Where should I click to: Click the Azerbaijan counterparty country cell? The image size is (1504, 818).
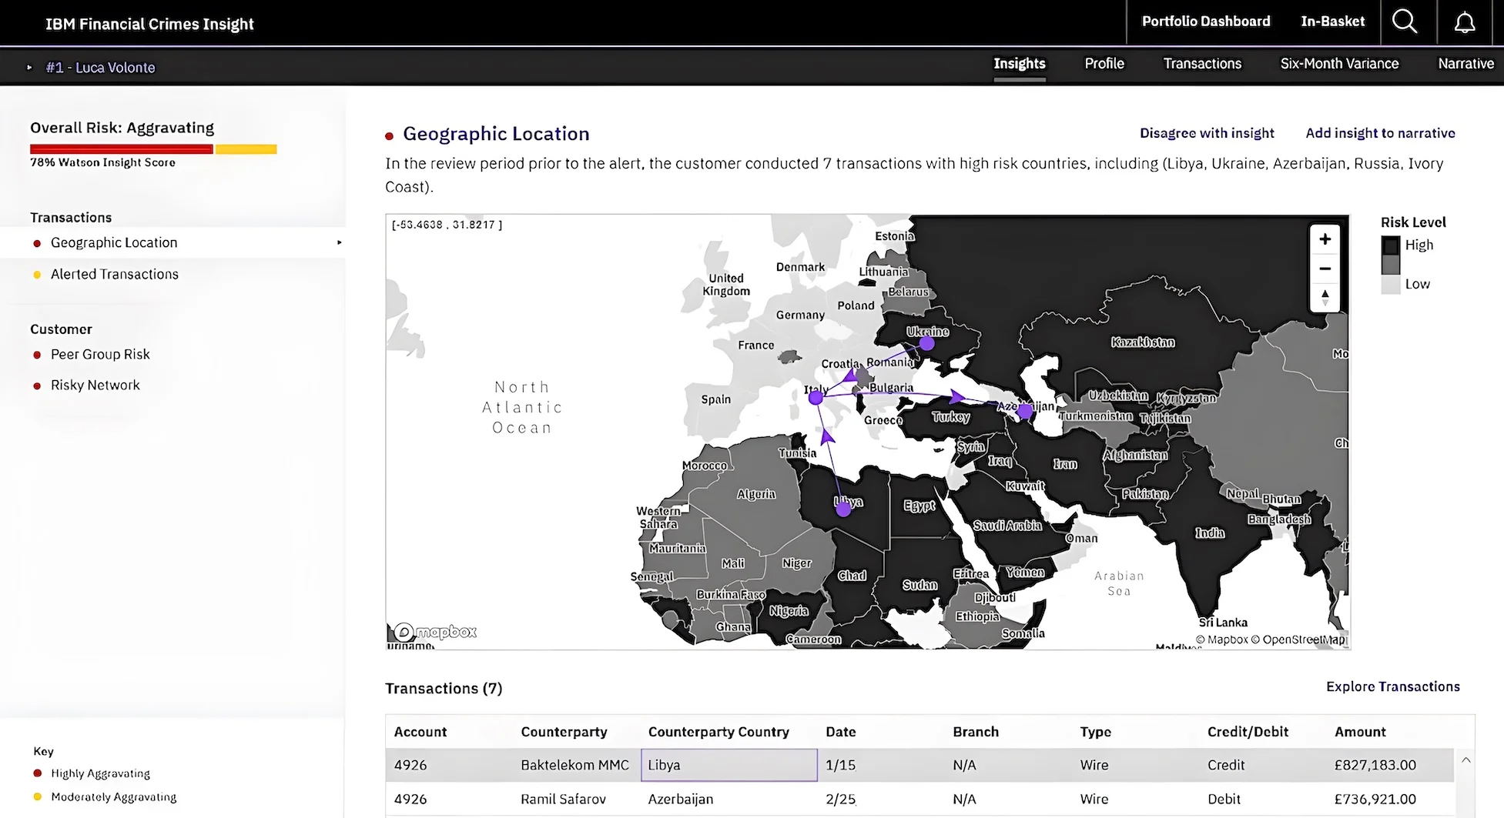point(681,799)
